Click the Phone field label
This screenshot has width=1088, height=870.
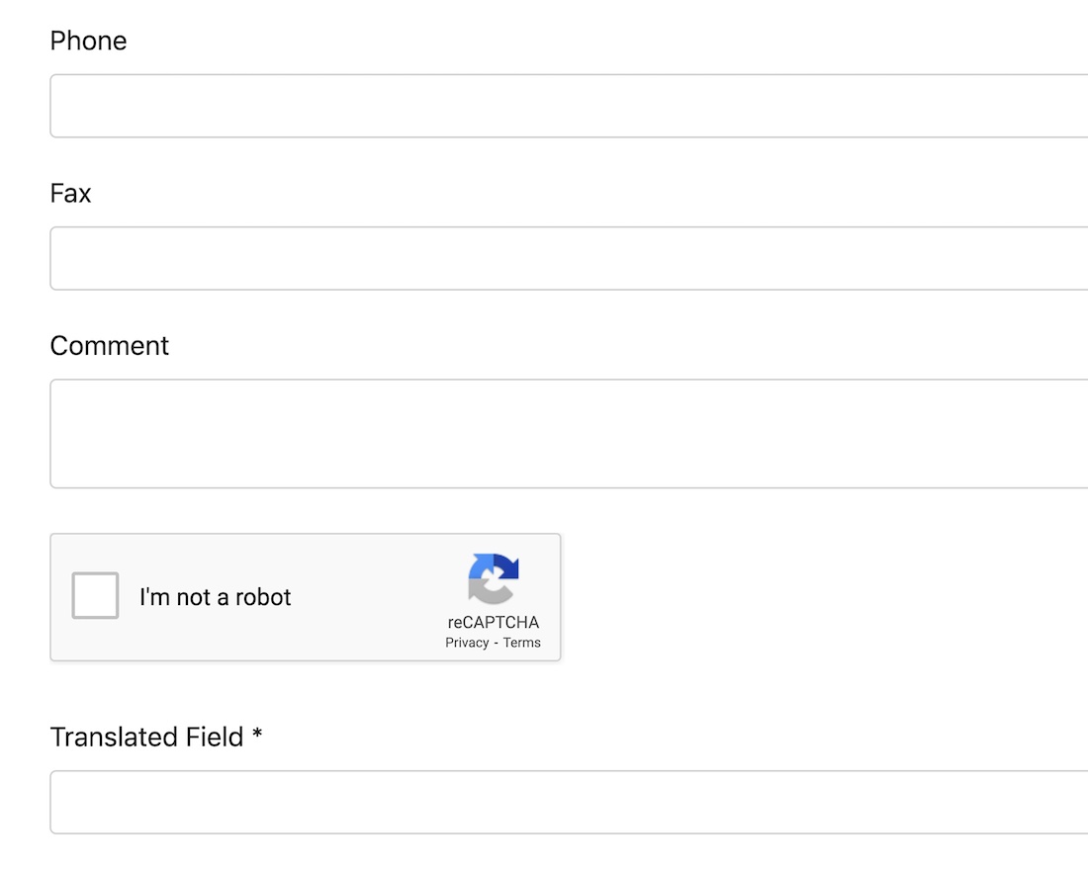tap(88, 41)
